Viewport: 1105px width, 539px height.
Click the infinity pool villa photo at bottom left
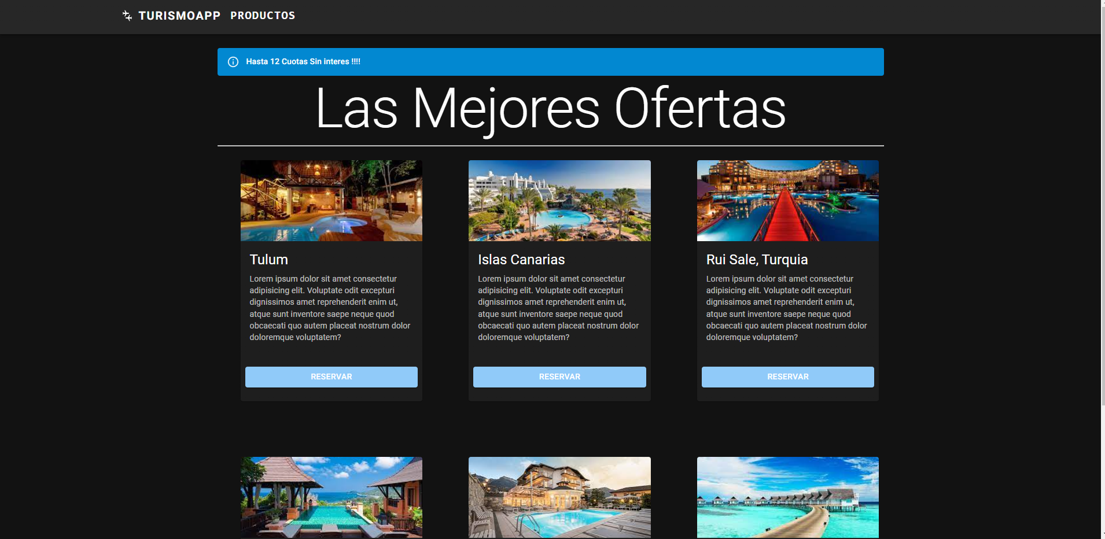point(331,497)
